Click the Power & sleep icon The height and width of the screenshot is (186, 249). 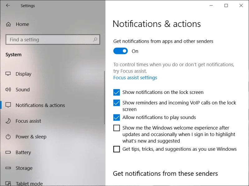click(x=8, y=137)
